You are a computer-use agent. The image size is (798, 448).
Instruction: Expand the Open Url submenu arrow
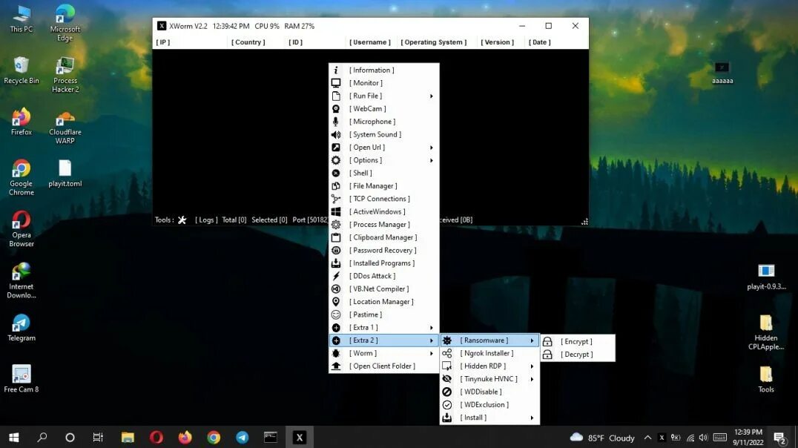431,148
